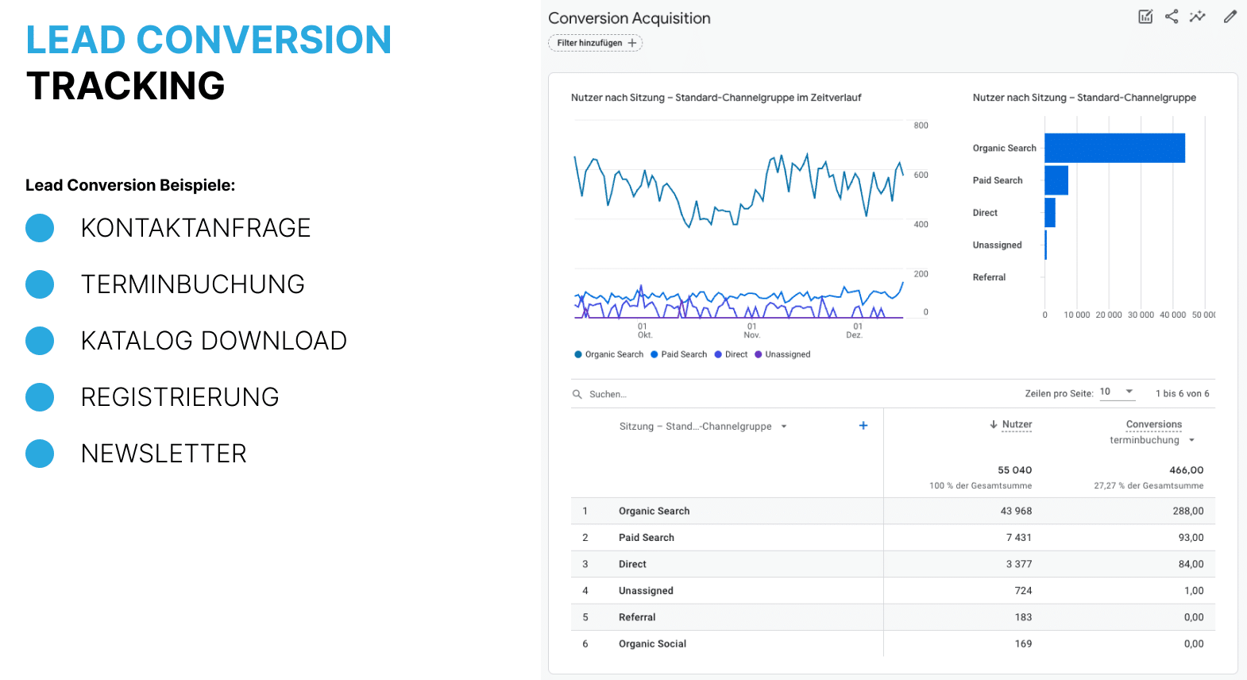Click the pencil edit icon
Image resolution: width=1247 pixels, height=680 pixels.
1230,17
